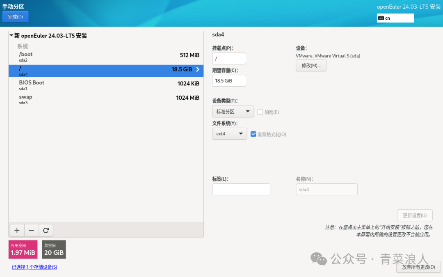Screen dimensions: 443x277
Task: Select the swap partition sda3
Action: (82, 99)
